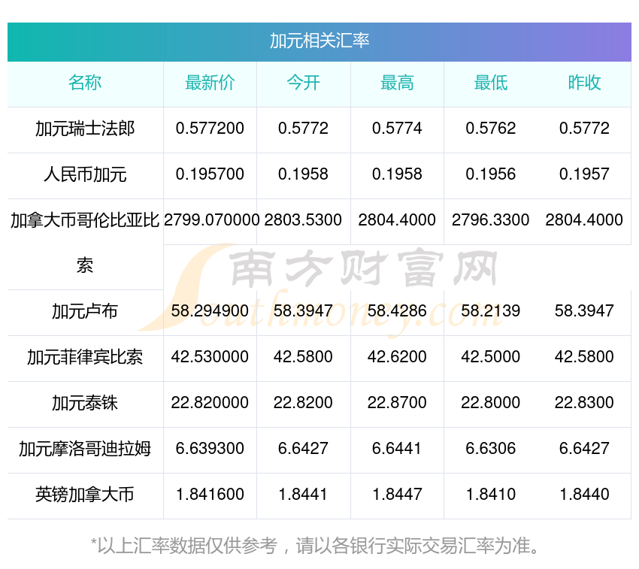Viewport: 639px width, 569px height.
Task: Select the 加元菲律宾比索 row label
Action: [85, 357]
